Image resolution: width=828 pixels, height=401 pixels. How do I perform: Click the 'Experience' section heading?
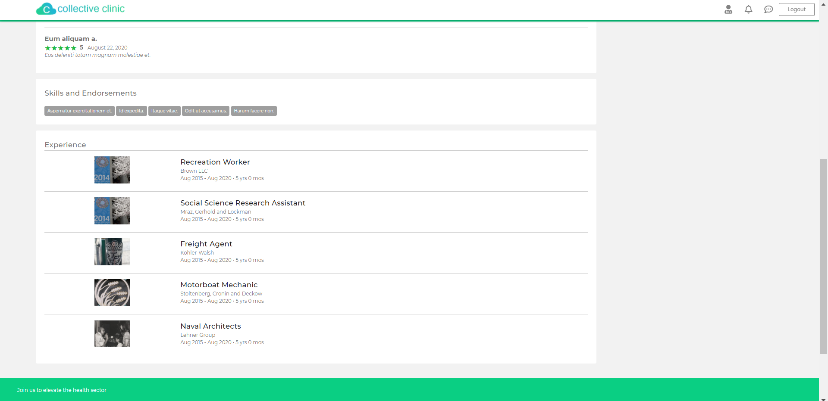[65, 145]
